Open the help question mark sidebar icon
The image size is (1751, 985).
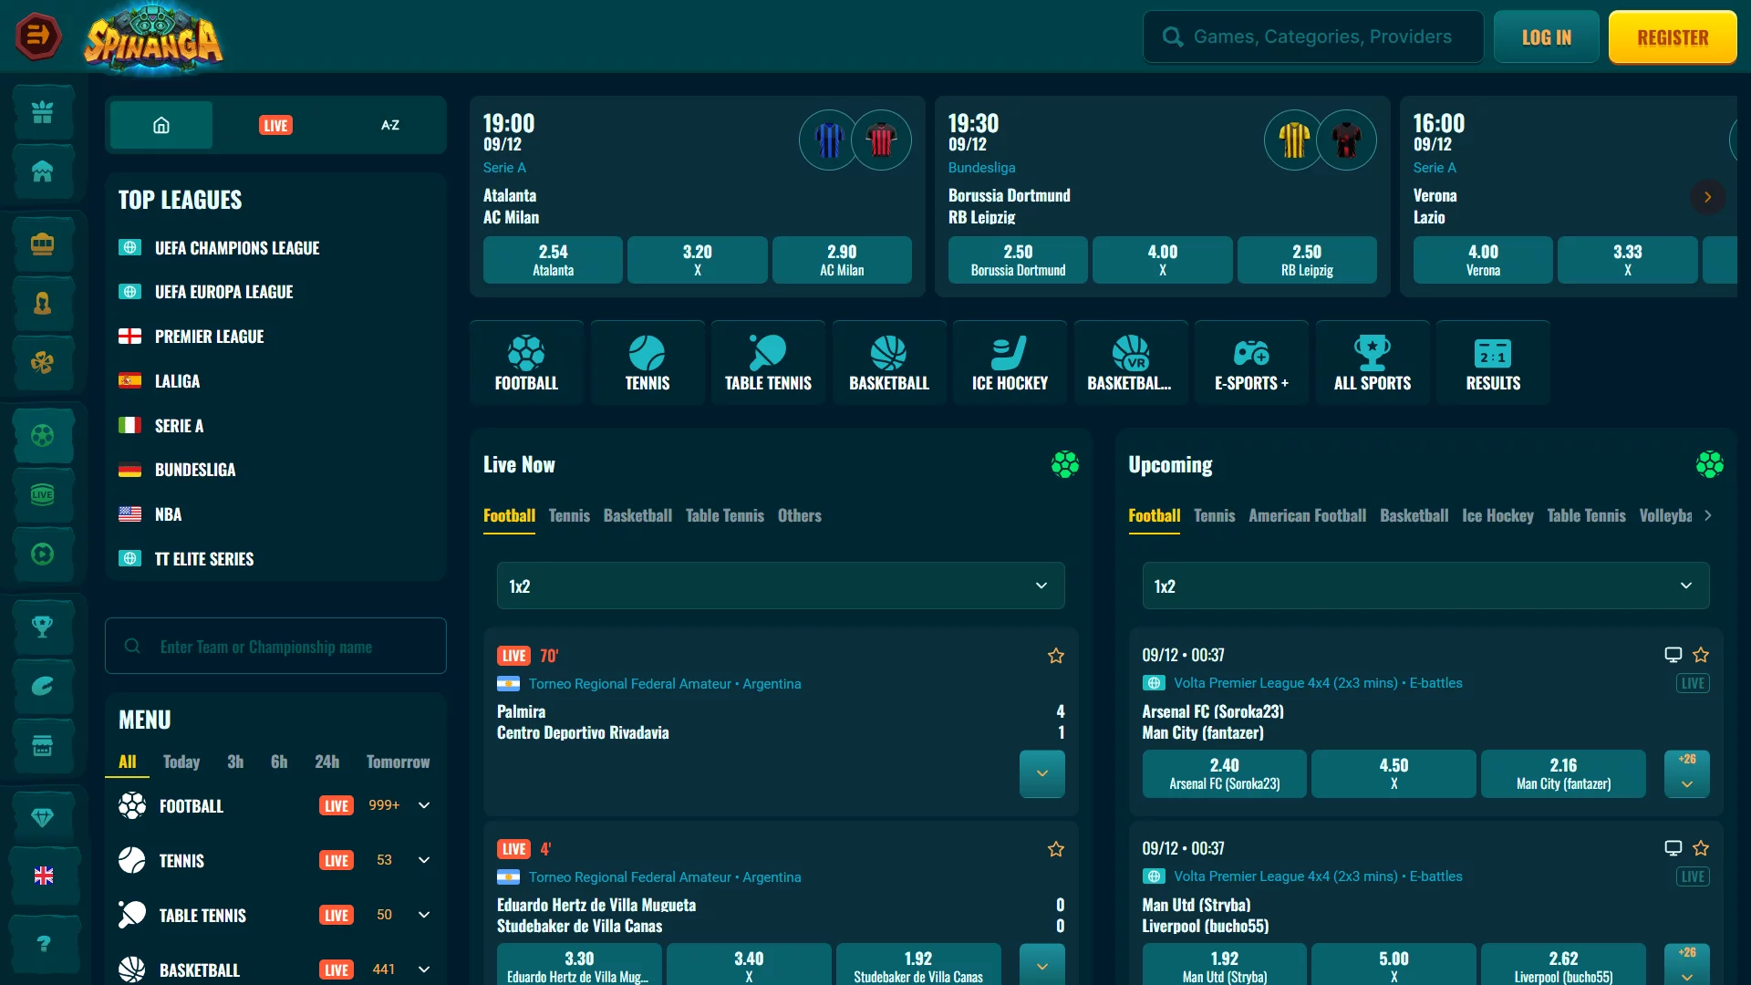coord(43,943)
